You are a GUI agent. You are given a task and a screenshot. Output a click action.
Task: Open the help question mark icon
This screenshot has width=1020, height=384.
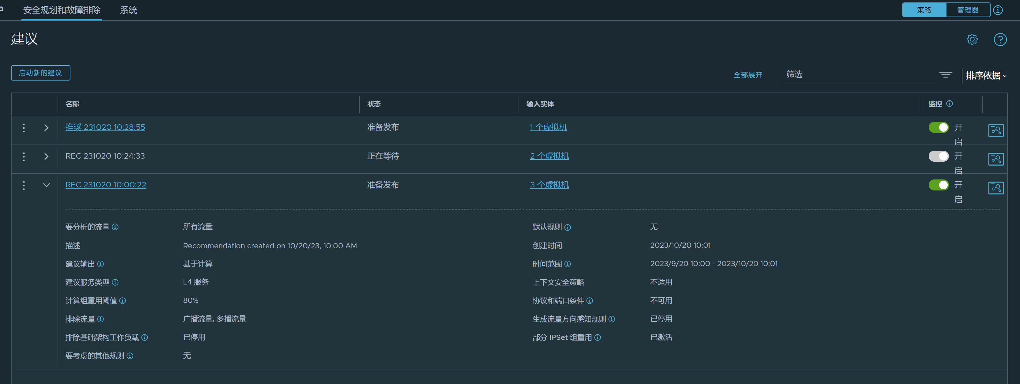(x=1000, y=39)
